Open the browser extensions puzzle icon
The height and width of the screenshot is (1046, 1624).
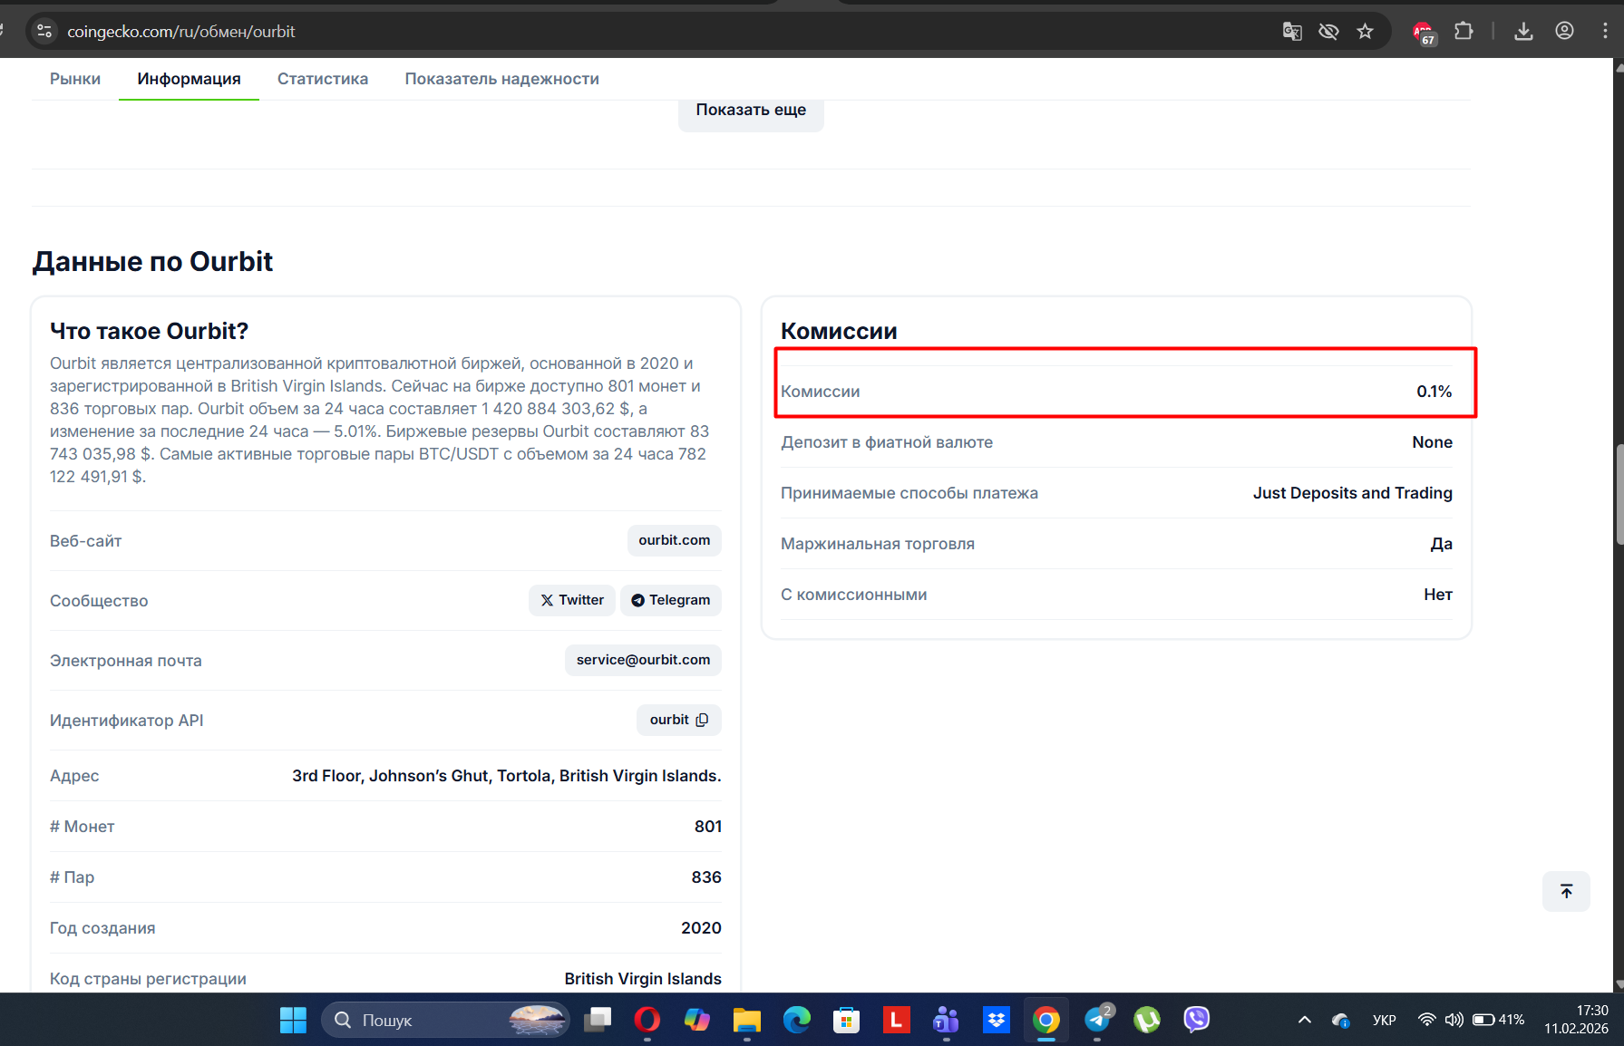tap(1464, 32)
